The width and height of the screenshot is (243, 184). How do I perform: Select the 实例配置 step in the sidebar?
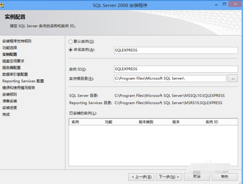(9, 54)
